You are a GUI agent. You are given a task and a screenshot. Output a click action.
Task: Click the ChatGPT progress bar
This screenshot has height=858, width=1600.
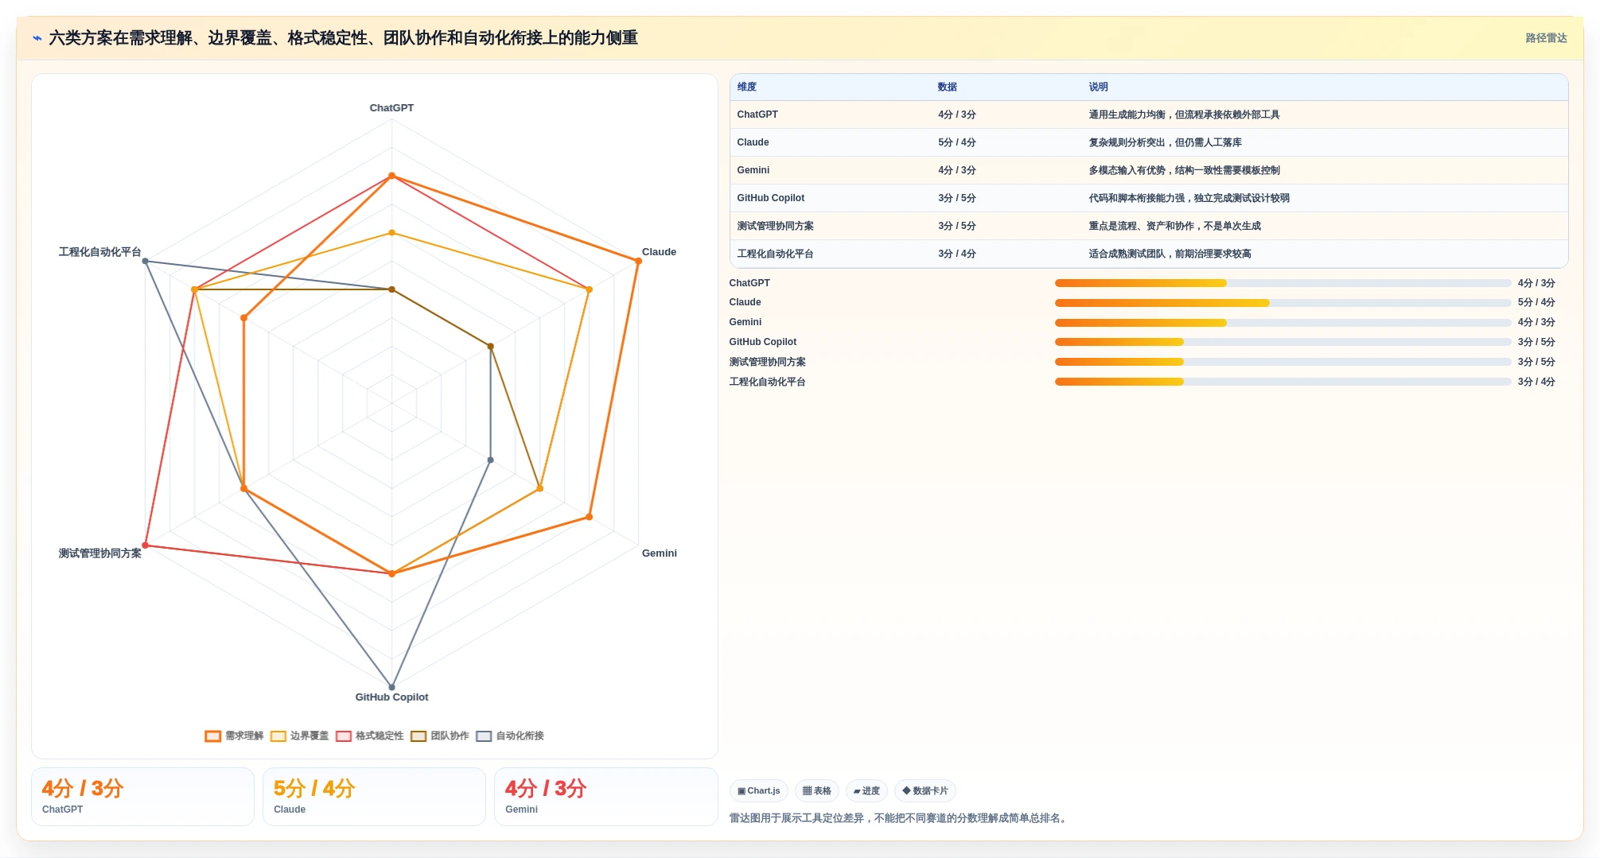point(1283,283)
